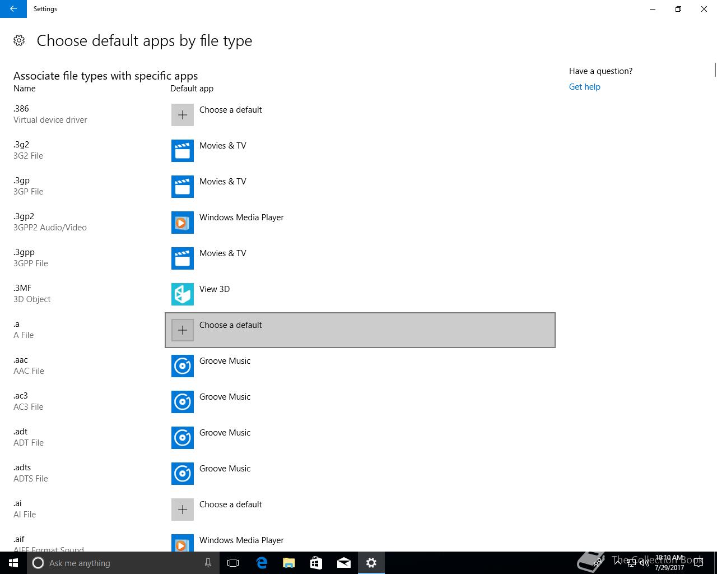Go back with the Settings back arrow

(13, 9)
